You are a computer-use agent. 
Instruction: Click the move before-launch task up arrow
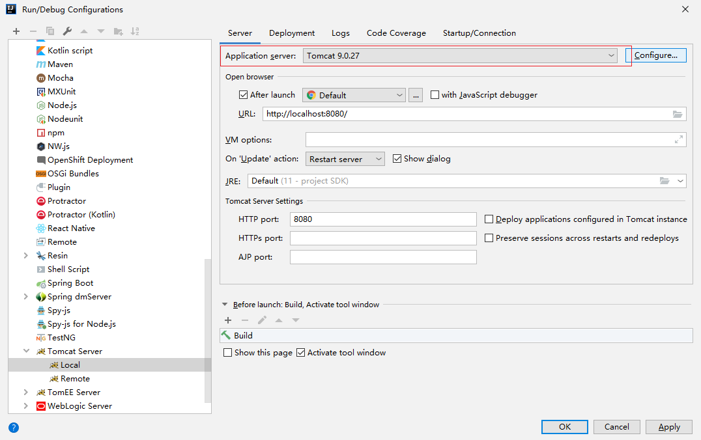279,320
